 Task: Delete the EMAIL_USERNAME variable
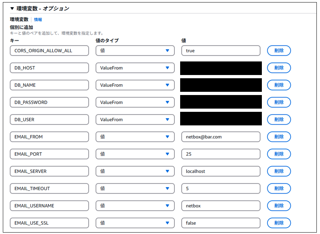279,205
